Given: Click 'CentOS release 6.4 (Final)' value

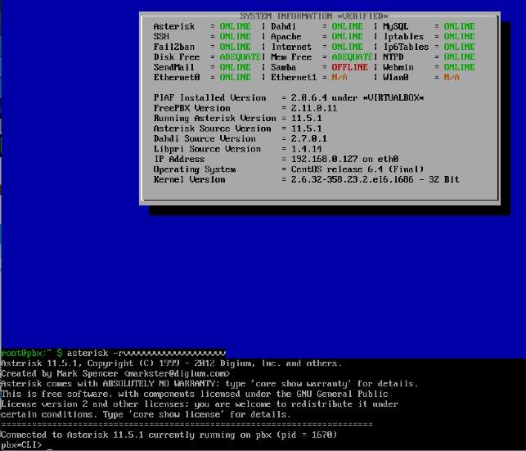Looking at the screenshot, I should tap(357, 169).
